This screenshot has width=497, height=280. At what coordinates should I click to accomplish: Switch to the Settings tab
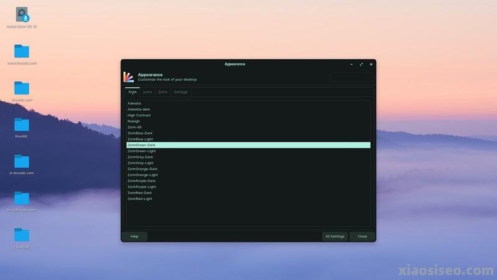point(180,92)
